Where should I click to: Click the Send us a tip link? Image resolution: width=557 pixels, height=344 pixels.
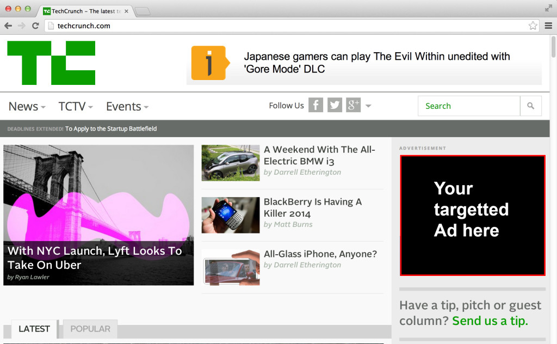[x=490, y=321]
